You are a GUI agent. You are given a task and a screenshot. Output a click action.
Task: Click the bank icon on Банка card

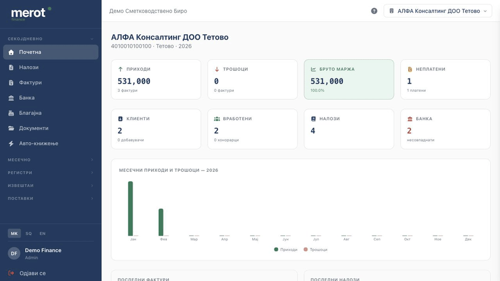click(x=410, y=118)
